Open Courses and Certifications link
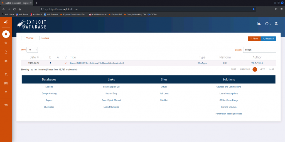The width and height of the screenshot is (285, 142). 229,87
